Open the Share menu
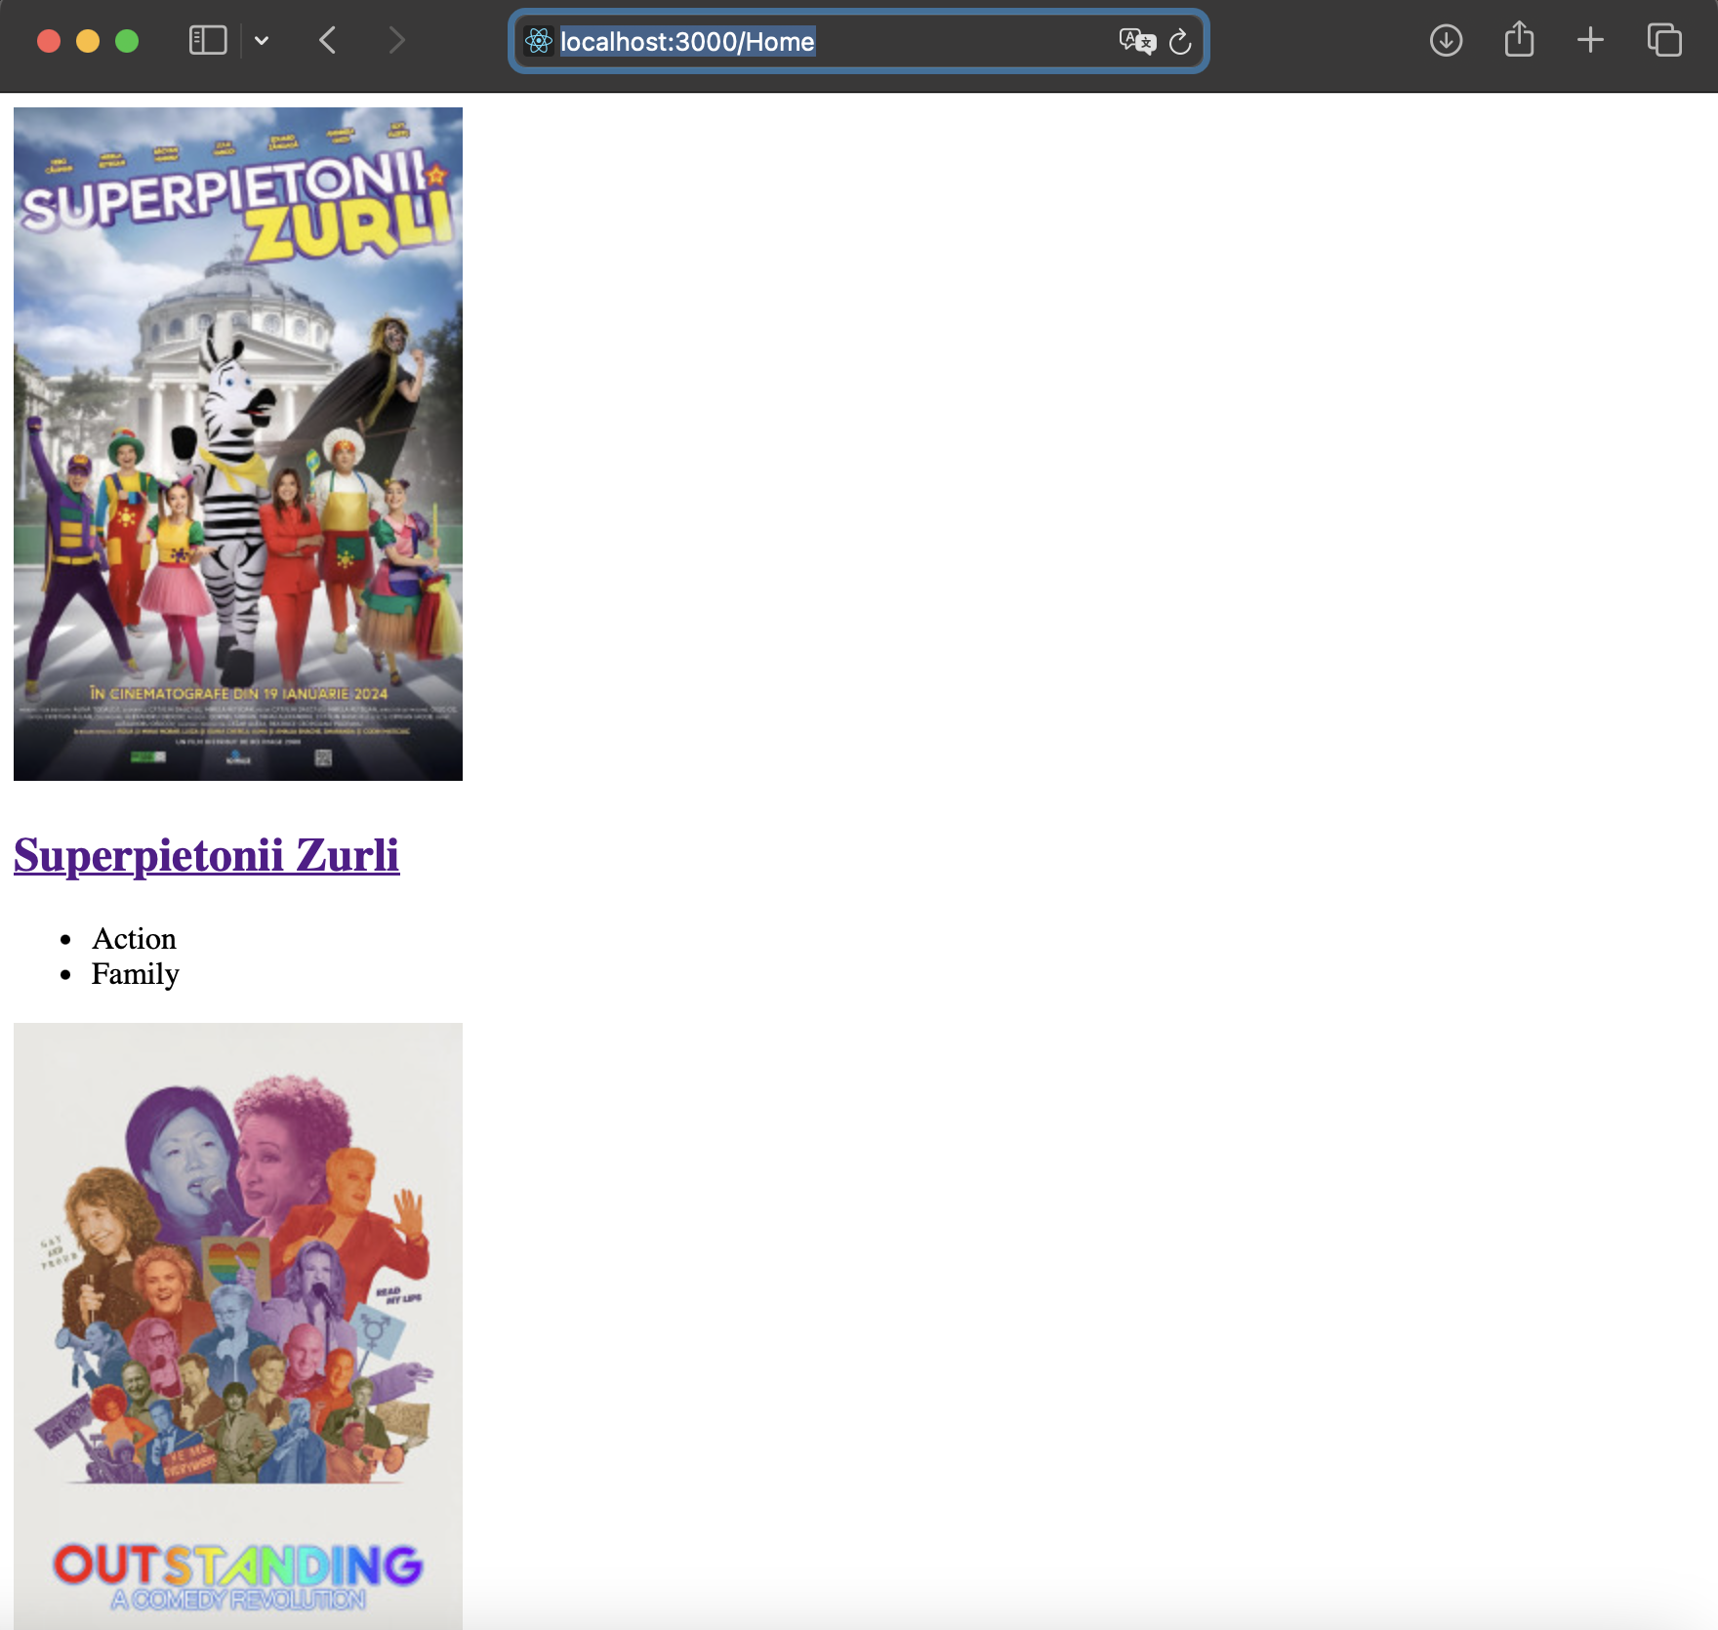1718x1630 pixels. tap(1519, 40)
